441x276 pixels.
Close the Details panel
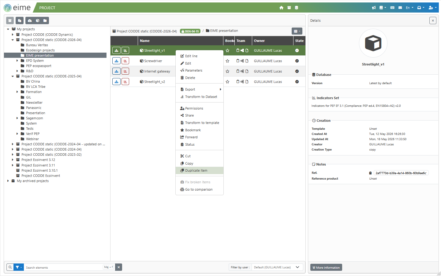point(433,21)
